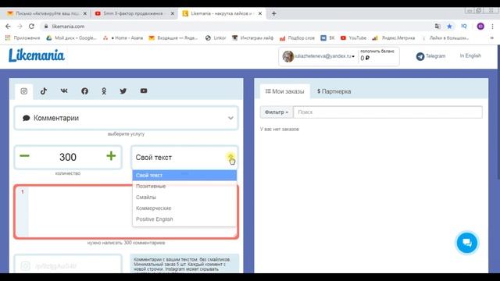Screen dimensions: 500x281
Task: Toggle the Свой текст comment type dropdown
Action: [184, 158]
